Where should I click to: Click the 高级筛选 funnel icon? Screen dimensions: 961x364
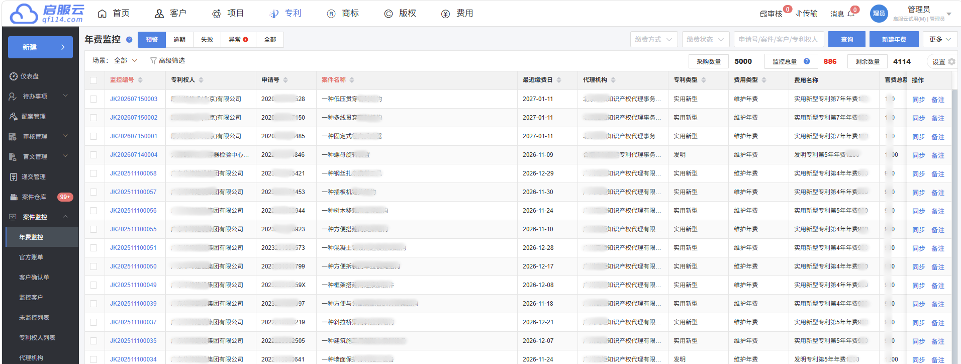[x=153, y=61]
